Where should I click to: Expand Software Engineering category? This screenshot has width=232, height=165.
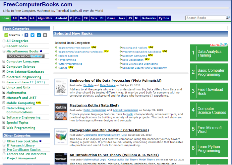4,117
